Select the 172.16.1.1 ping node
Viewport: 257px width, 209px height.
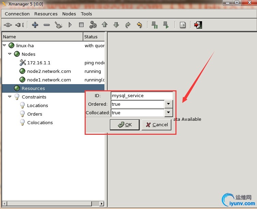[39, 63]
